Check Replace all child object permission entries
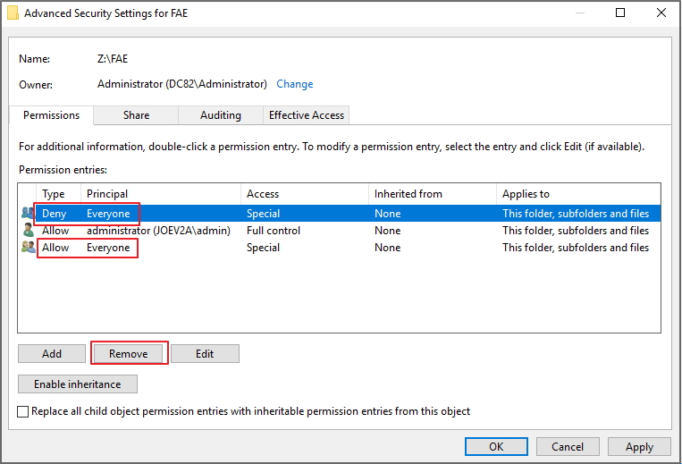 click(x=22, y=411)
